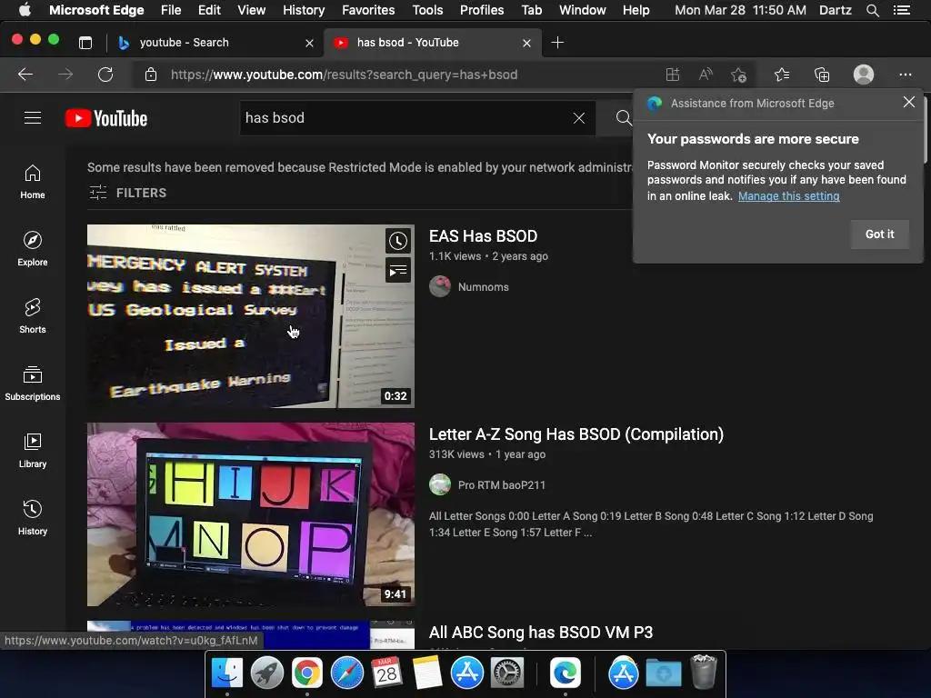Open Spotlight search in menu bar
The height and width of the screenshot is (698, 931).
tap(872, 10)
